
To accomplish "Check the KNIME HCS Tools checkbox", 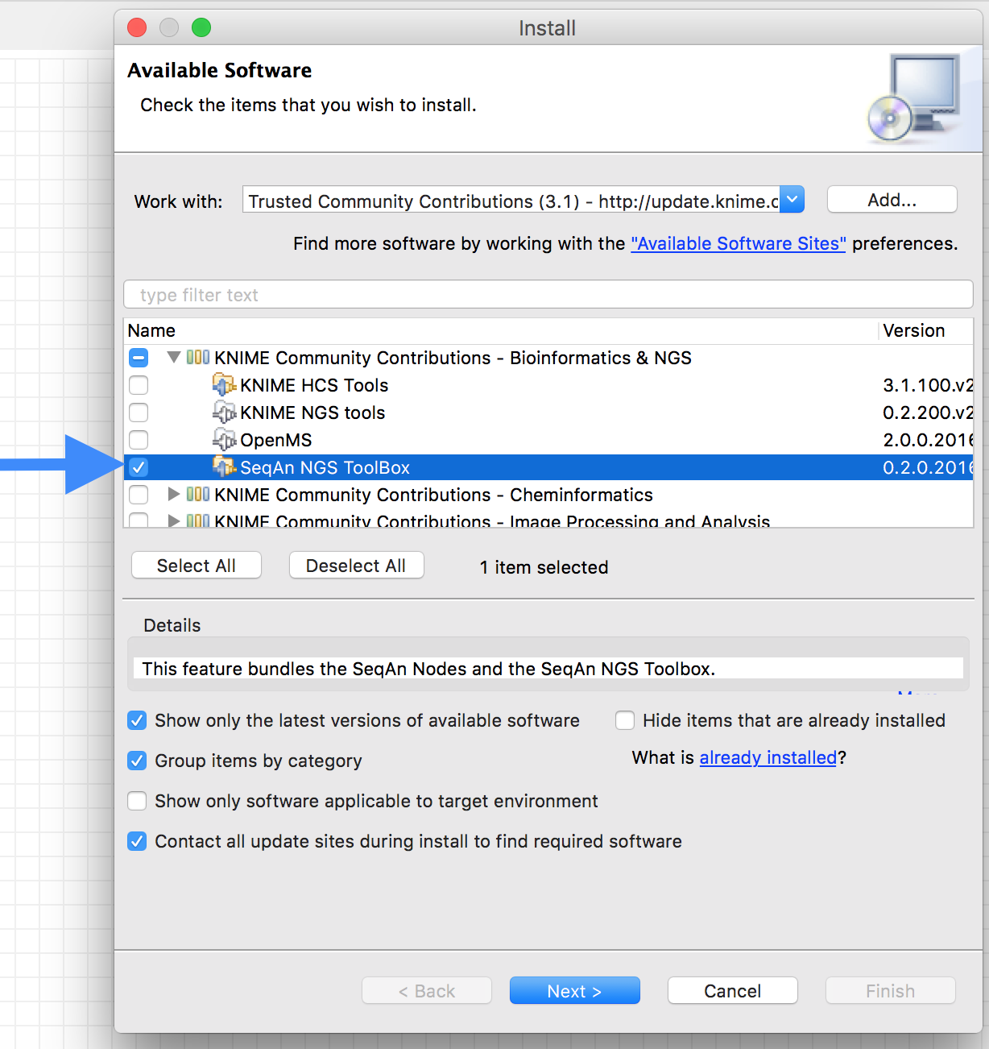I will coord(139,385).
